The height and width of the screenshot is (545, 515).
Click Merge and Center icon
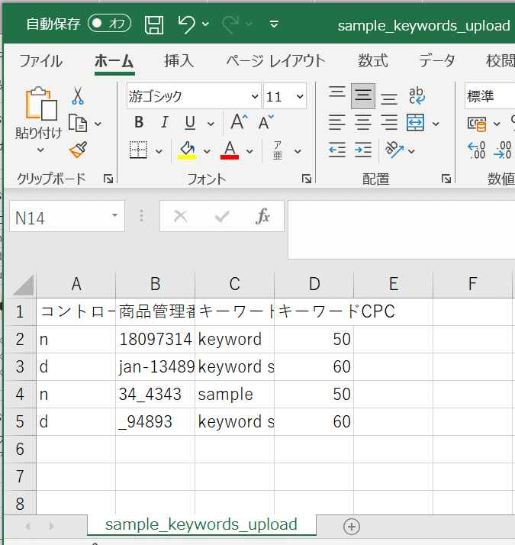click(x=415, y=123)
